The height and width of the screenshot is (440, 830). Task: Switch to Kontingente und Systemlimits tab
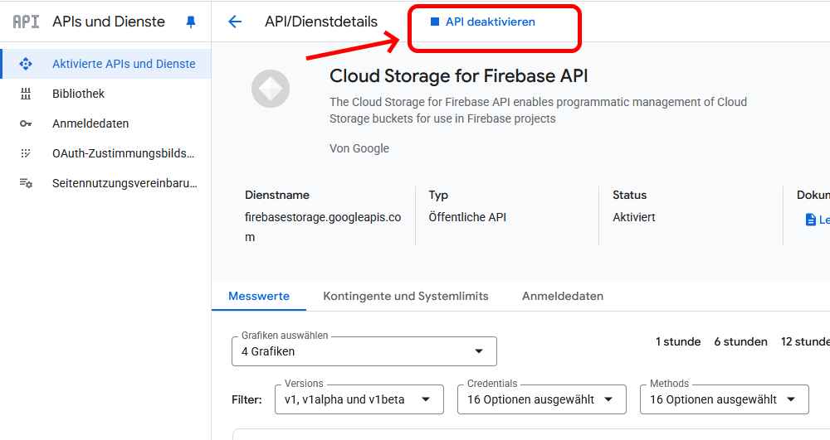406,296
